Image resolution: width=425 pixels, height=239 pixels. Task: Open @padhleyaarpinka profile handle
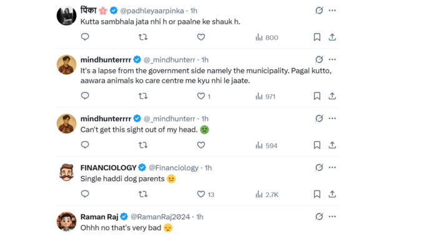point(152,11)
